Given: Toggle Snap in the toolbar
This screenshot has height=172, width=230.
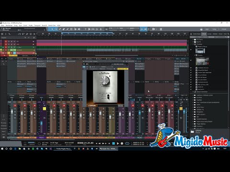Looking at the screenshot, I should point(145,29).
